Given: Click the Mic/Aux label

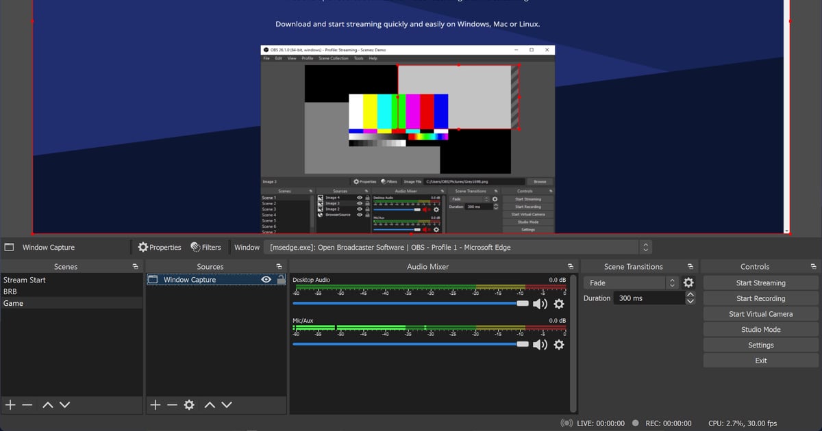Looking at the screenshot, I should coord(303,320).
